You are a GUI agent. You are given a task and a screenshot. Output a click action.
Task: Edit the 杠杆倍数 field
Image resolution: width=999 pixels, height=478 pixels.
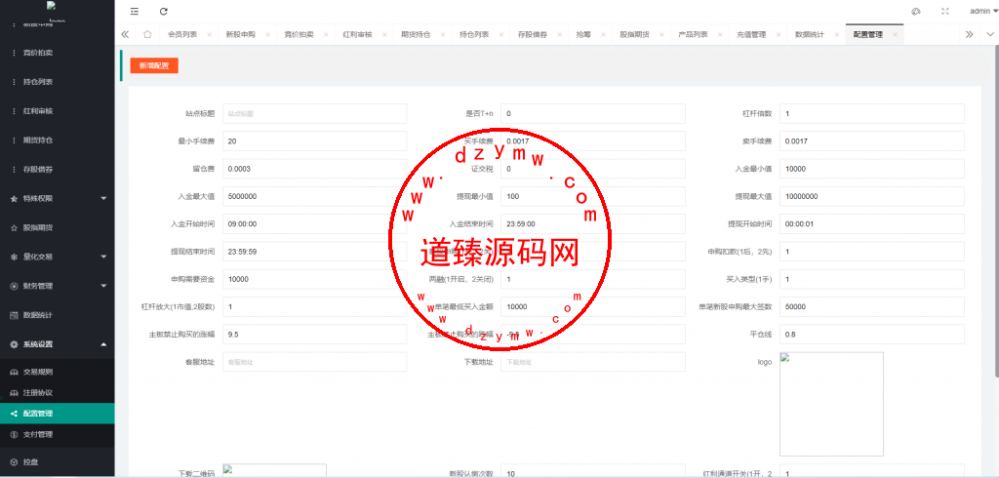point(871,113)
